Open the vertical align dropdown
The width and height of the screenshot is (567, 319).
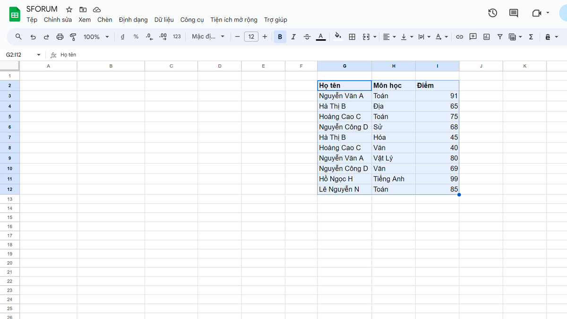pyautogui.click(x=407, y=37)
